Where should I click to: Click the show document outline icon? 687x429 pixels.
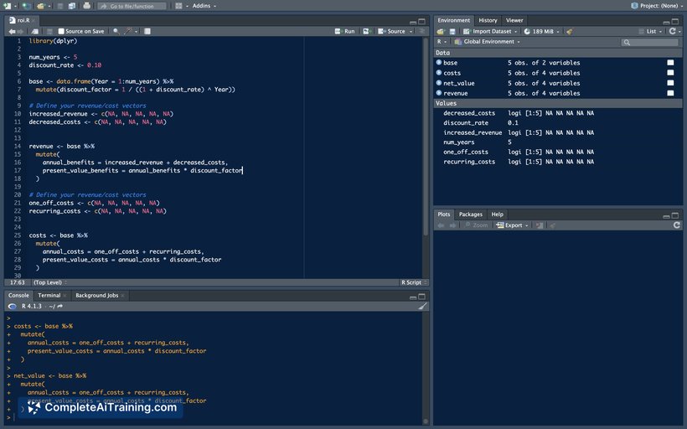click(422, 31)
